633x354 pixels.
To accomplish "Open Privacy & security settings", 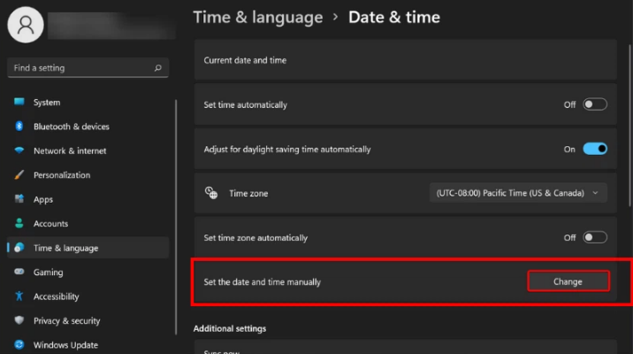I will (x=88, y=320).
